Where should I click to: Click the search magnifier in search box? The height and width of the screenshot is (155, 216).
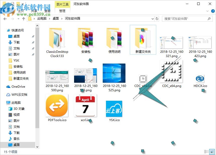209,19
